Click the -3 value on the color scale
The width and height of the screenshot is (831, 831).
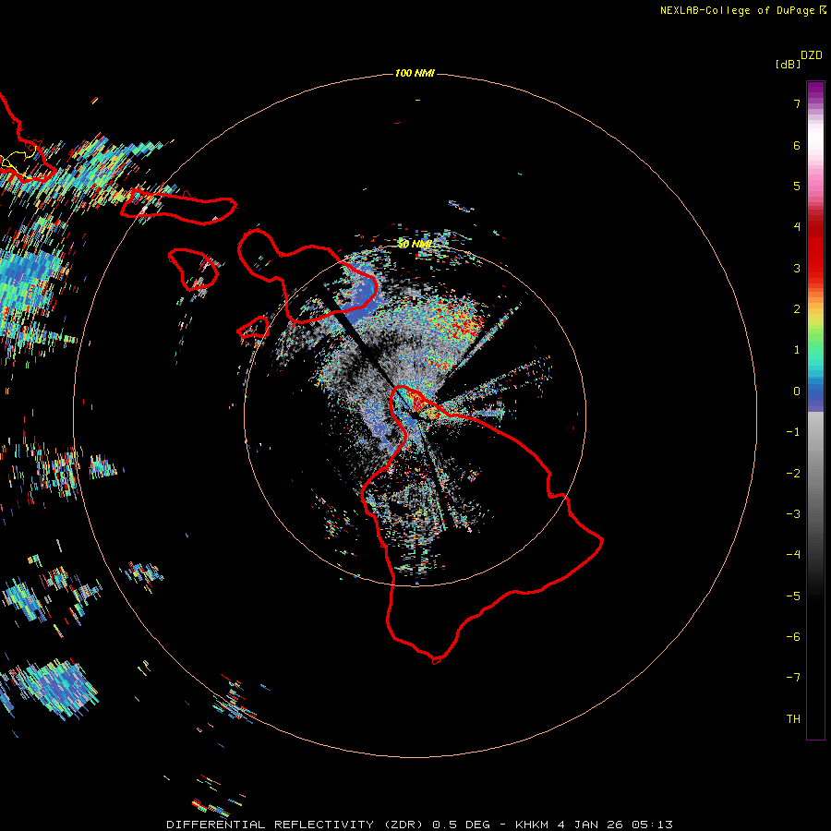point(793,514)
